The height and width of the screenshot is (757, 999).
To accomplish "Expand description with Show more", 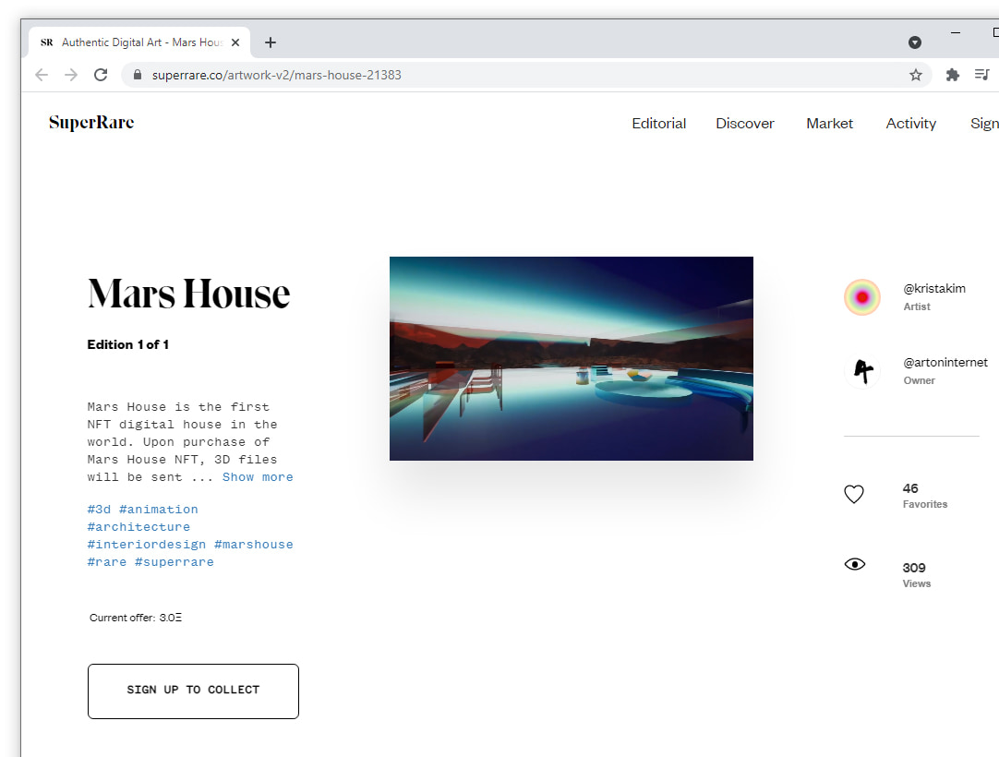I will pos(258,477).
